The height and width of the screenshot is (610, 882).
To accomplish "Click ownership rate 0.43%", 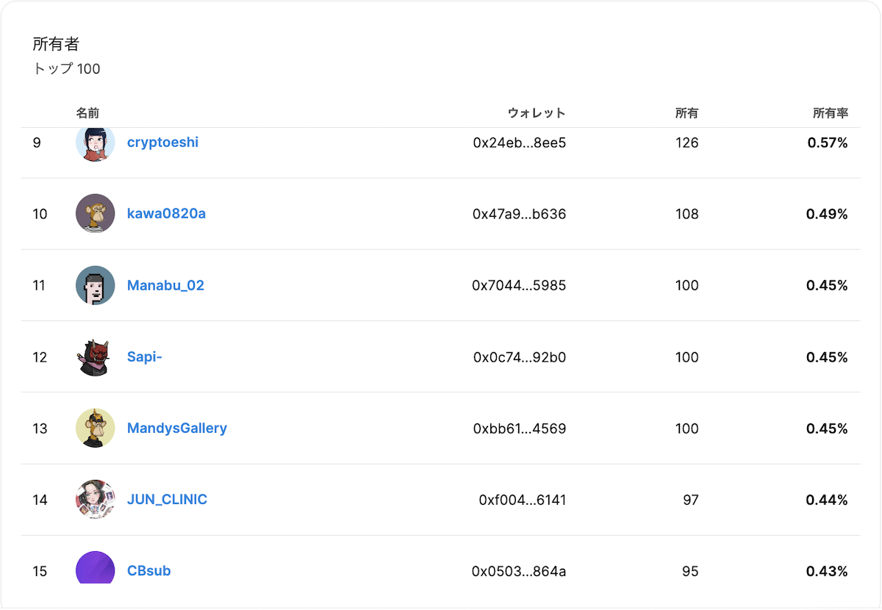I will [x=827, y=571].
